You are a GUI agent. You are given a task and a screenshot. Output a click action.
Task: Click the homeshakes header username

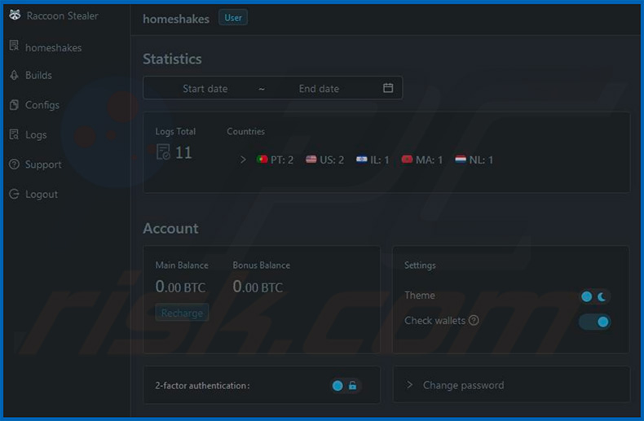176,19
